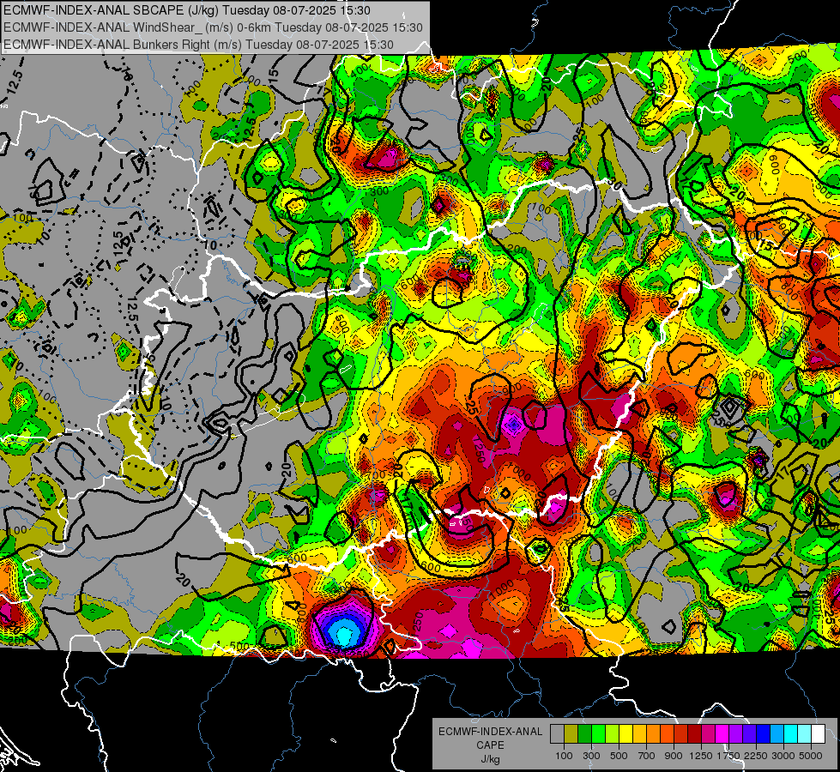
Task: Pick the magenta legend swatch before 1750
Action: tap(722, 734)
